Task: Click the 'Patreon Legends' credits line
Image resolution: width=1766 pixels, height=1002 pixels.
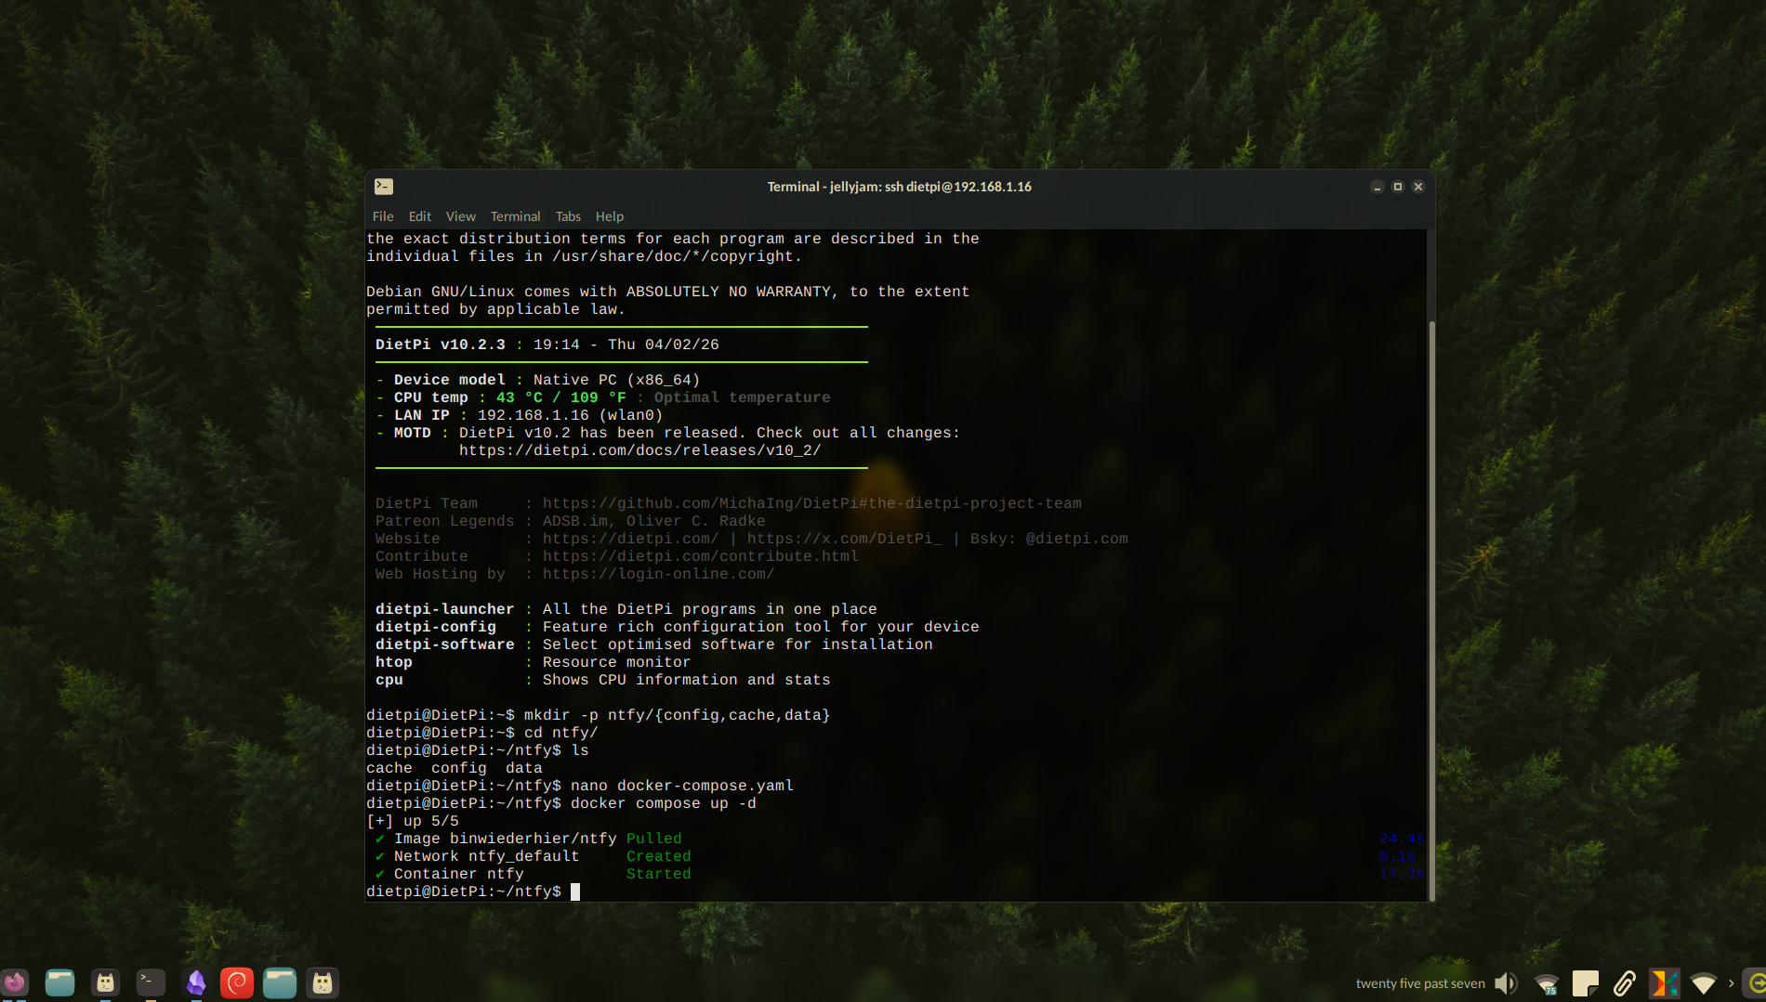Action: tap(571, 521)
